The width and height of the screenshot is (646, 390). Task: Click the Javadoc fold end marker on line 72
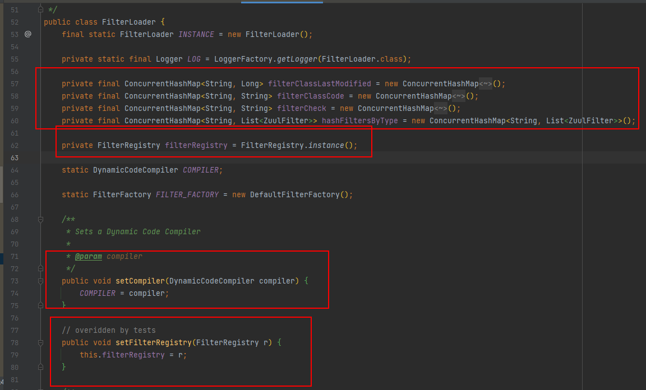click(40, 268)
